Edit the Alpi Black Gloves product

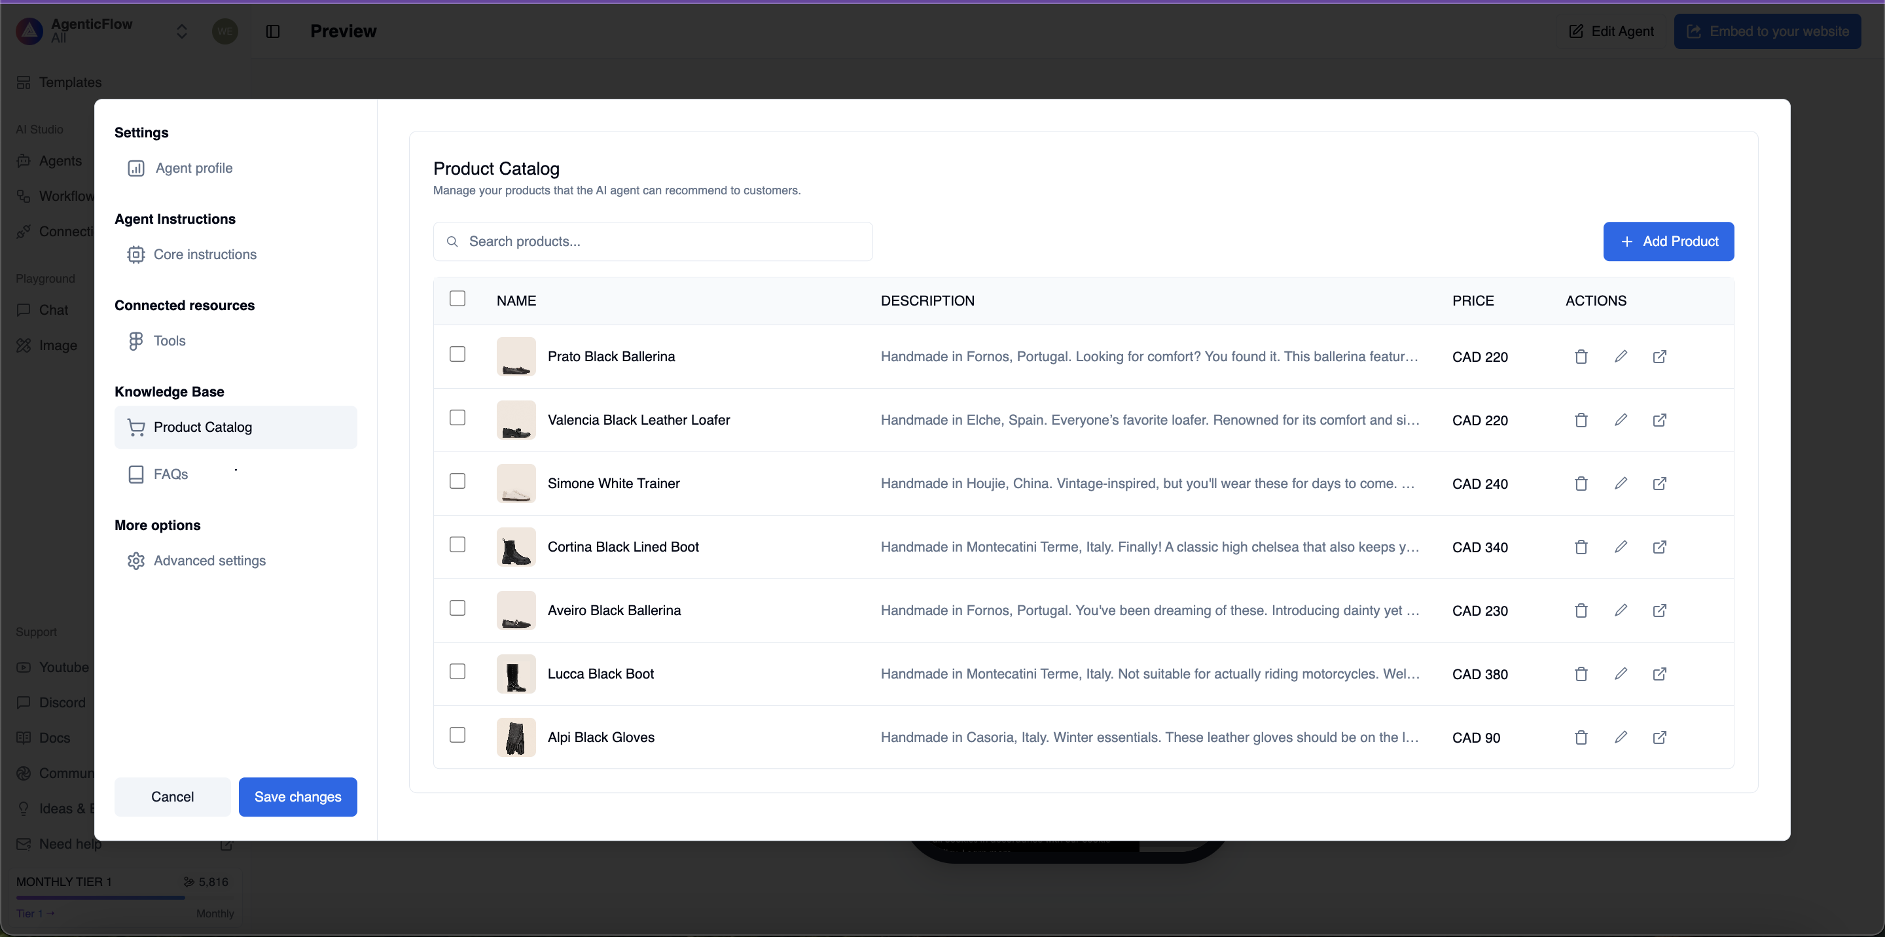pyautogui.click(x=1621, y=737)
